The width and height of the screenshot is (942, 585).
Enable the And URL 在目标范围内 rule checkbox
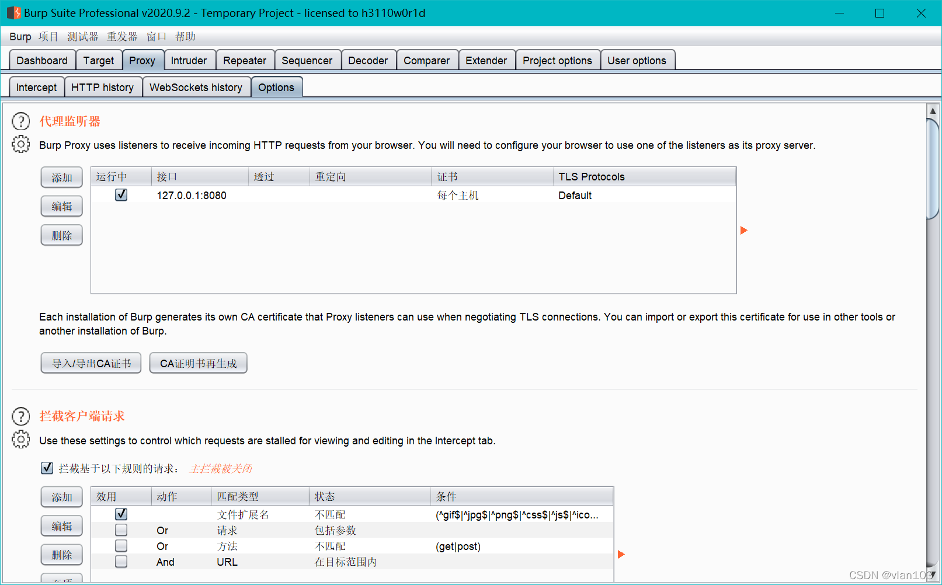(x=121, y=562)
